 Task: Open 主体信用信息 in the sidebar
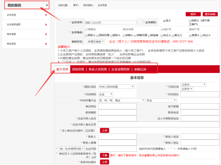click(26, 25)
